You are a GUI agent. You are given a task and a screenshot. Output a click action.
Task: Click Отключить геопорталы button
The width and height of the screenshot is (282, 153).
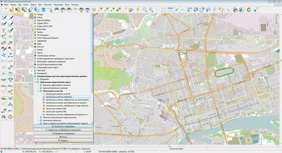(x=63, y=126)
